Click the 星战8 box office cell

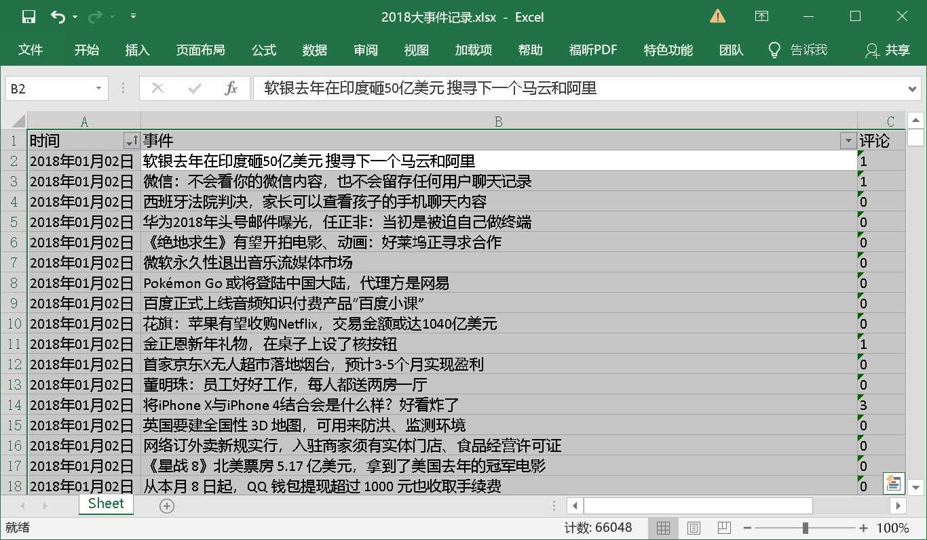(x=499, y=466)
